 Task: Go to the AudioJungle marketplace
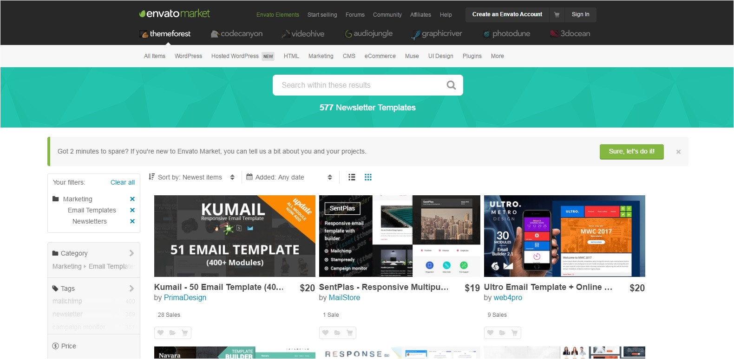[x=368, y=34]
